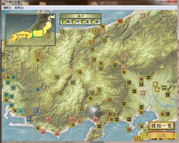Open the 檔案(F) menu
This screenshot has height=143, width=179.
[8, 8]
